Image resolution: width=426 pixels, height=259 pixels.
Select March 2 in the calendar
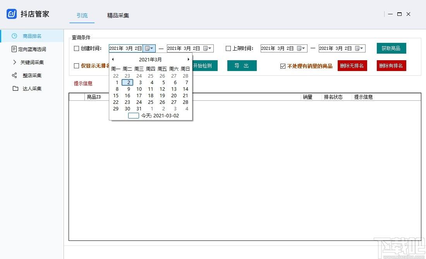point(127,82)
